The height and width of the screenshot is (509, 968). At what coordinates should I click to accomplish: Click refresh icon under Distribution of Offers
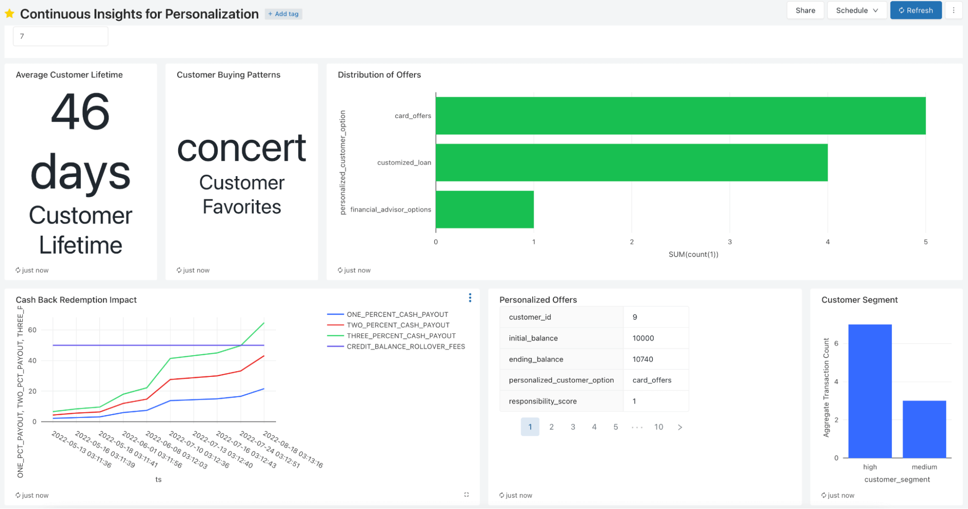pyautogui.click(x=340, y=270)
